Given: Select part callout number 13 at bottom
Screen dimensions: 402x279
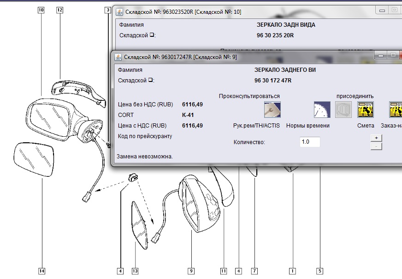Looking at the screenshot, I should click(x=135, y=271).
